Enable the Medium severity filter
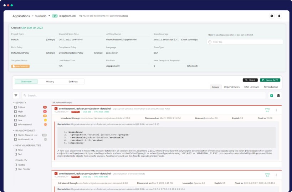Viewport: 292px width, 192px height. tap(15, 116)
